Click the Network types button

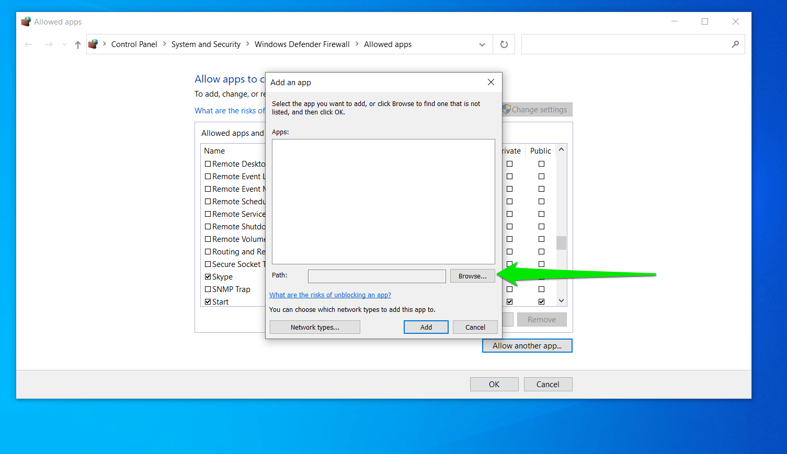coord(314,327)
